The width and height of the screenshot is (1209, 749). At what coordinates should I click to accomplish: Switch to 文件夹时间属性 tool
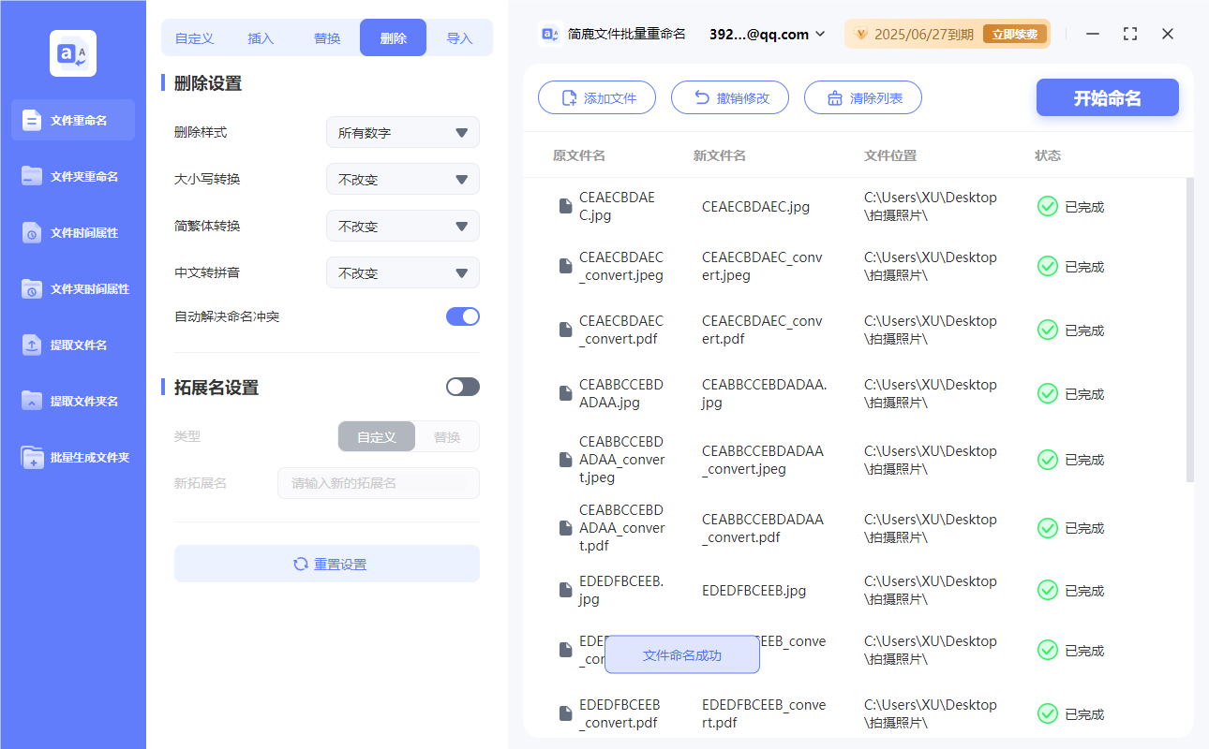coord(72,288)
